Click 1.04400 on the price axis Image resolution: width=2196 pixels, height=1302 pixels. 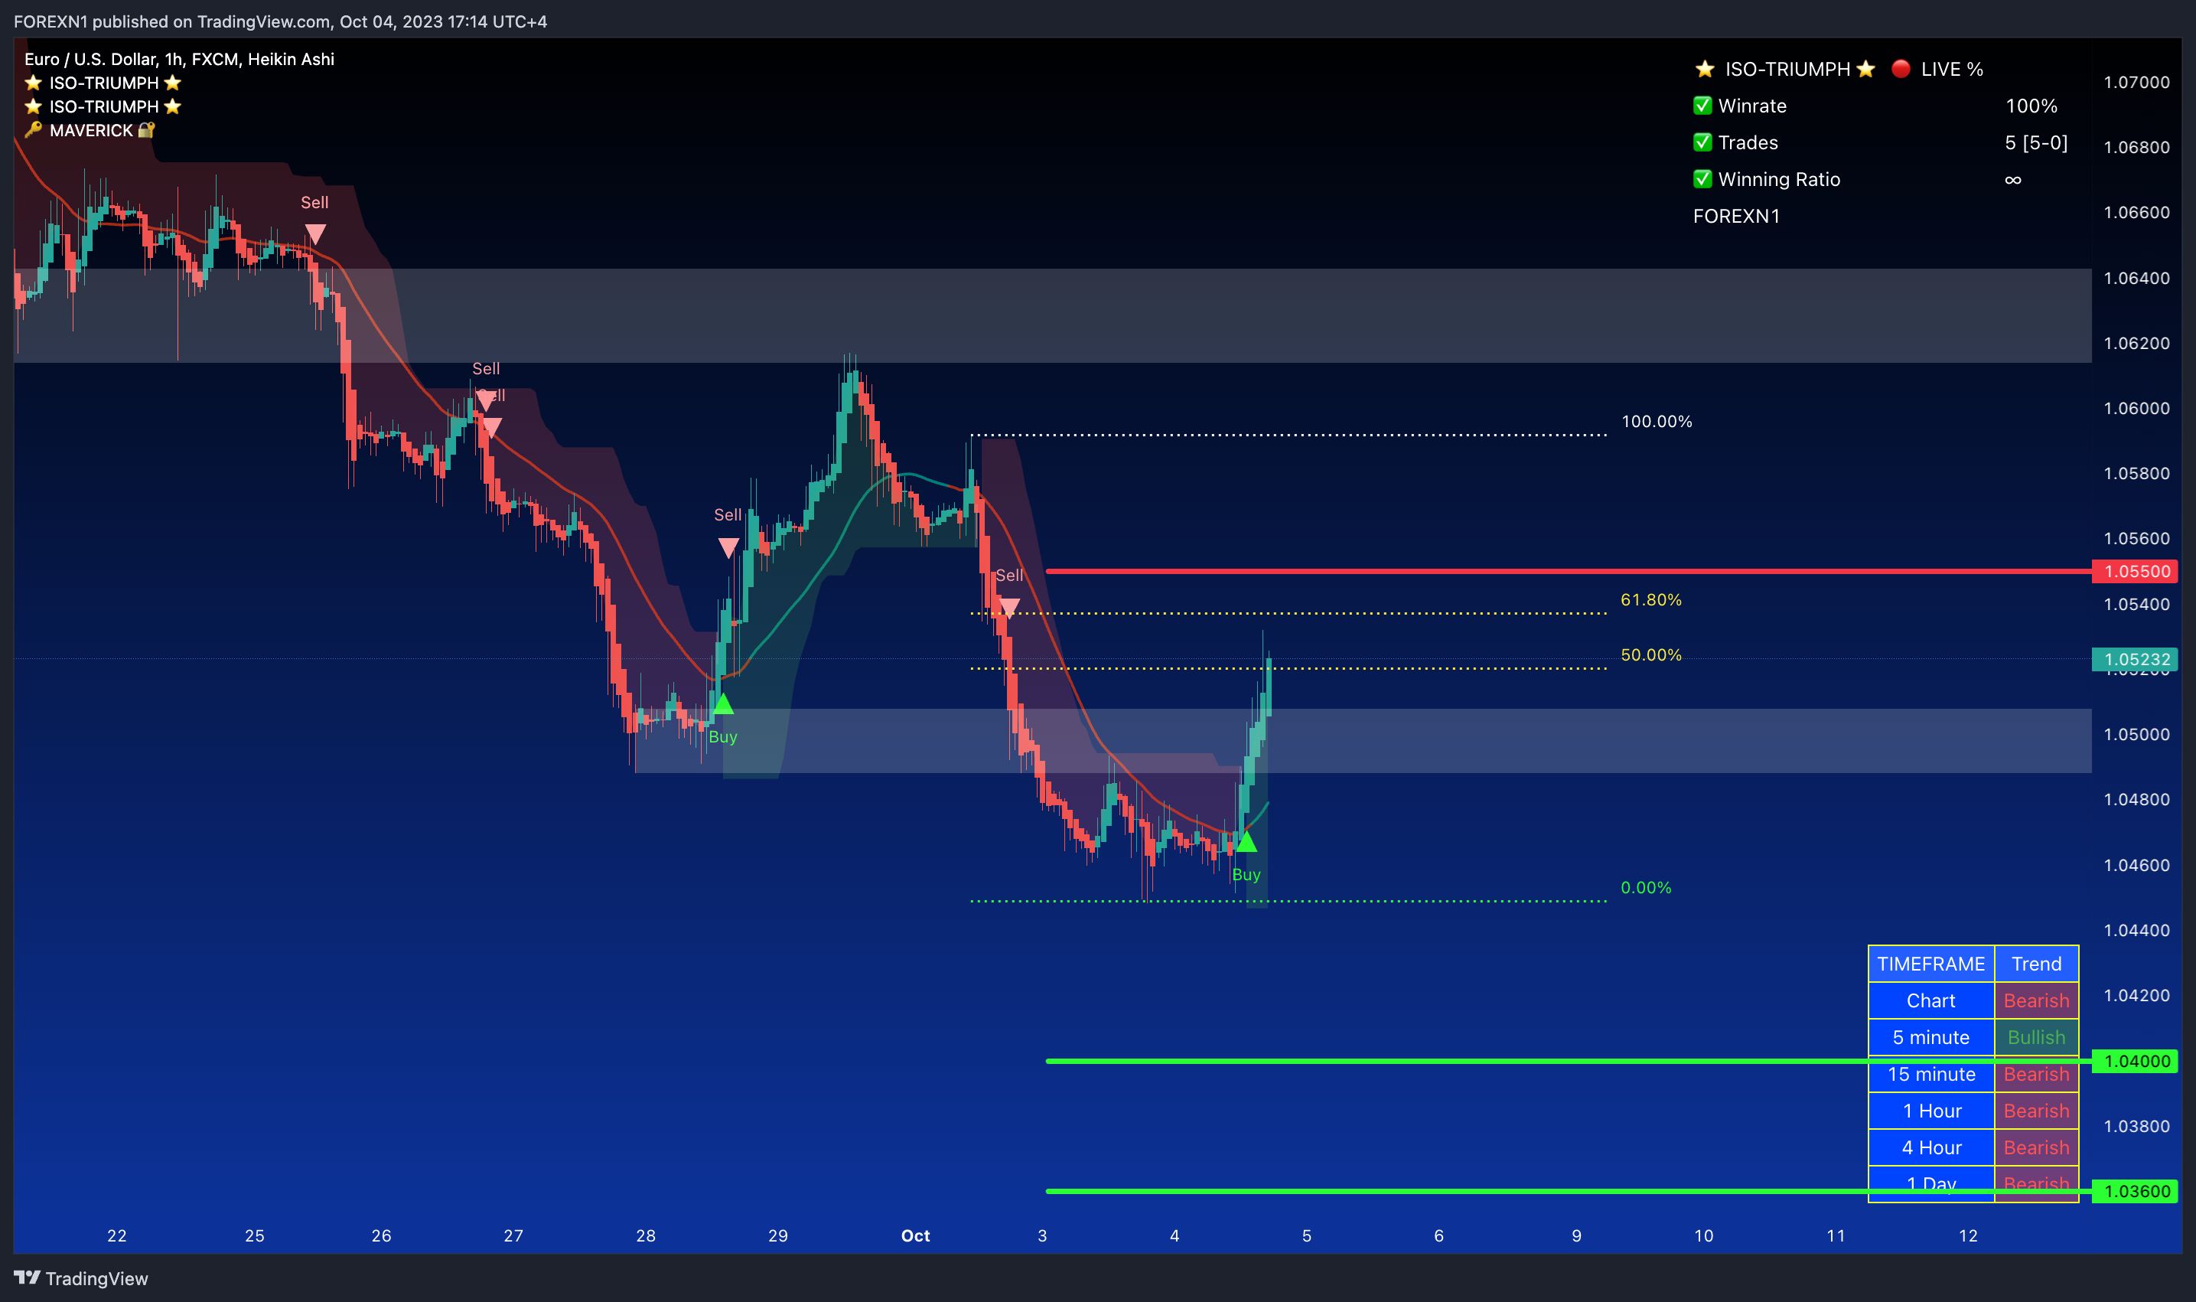[x=2136, y=930]
